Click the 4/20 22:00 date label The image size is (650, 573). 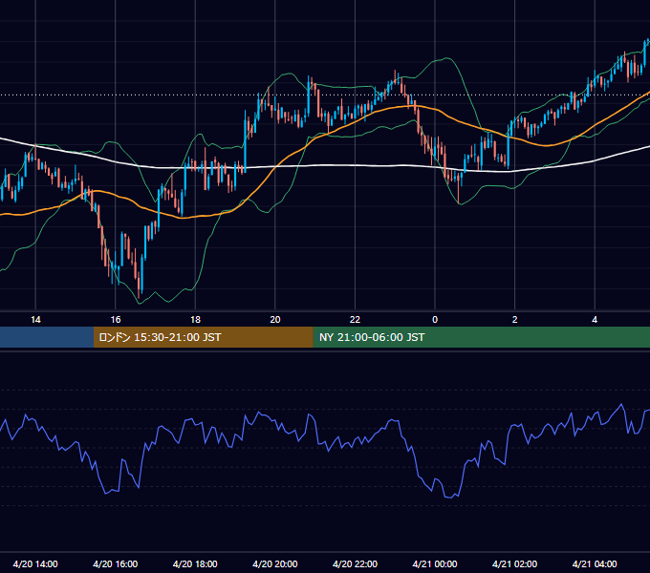pos(355,563)
